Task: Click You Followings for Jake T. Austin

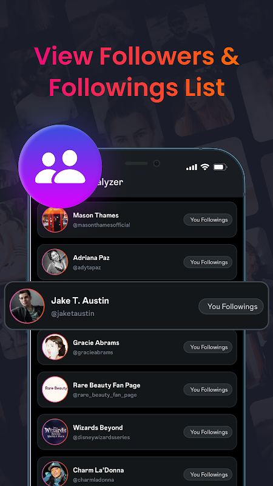Action: click(231, 307)
